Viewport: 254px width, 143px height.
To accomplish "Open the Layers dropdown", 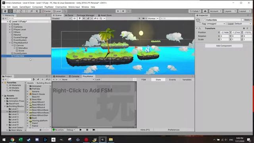I will click(230, 11).
